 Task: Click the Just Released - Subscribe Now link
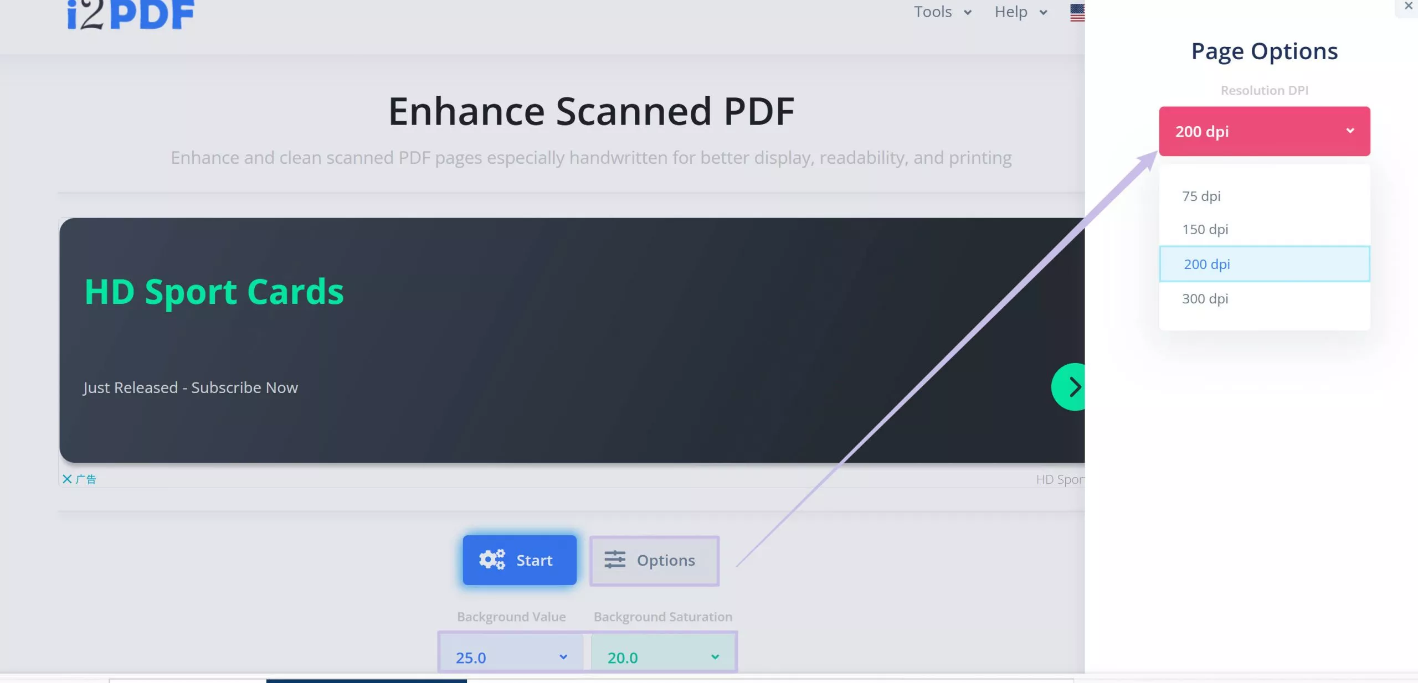(x=190, y=387)
